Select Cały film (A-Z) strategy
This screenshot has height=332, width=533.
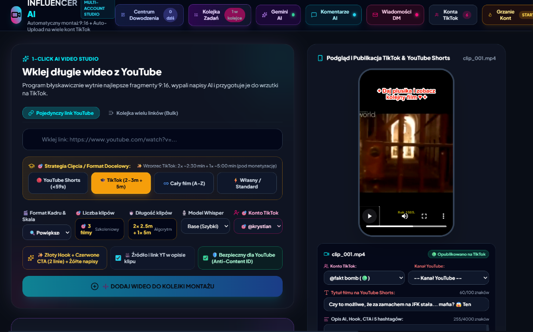click(x=184, y=183)
